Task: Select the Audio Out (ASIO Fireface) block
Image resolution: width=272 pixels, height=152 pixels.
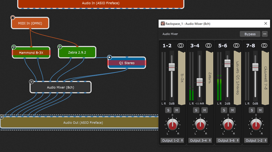Action: (x=80, y=122)
